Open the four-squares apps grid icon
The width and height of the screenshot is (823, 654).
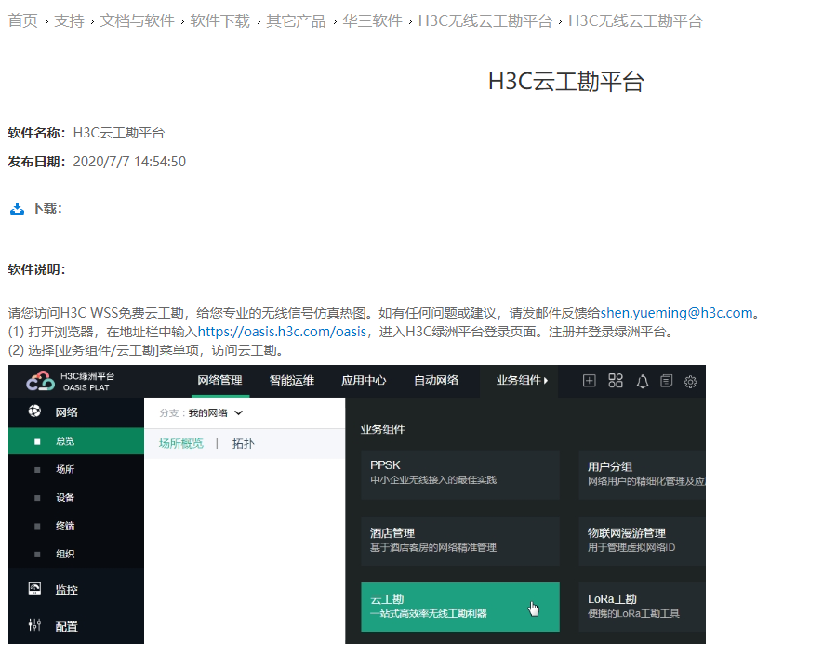(615, 381)
